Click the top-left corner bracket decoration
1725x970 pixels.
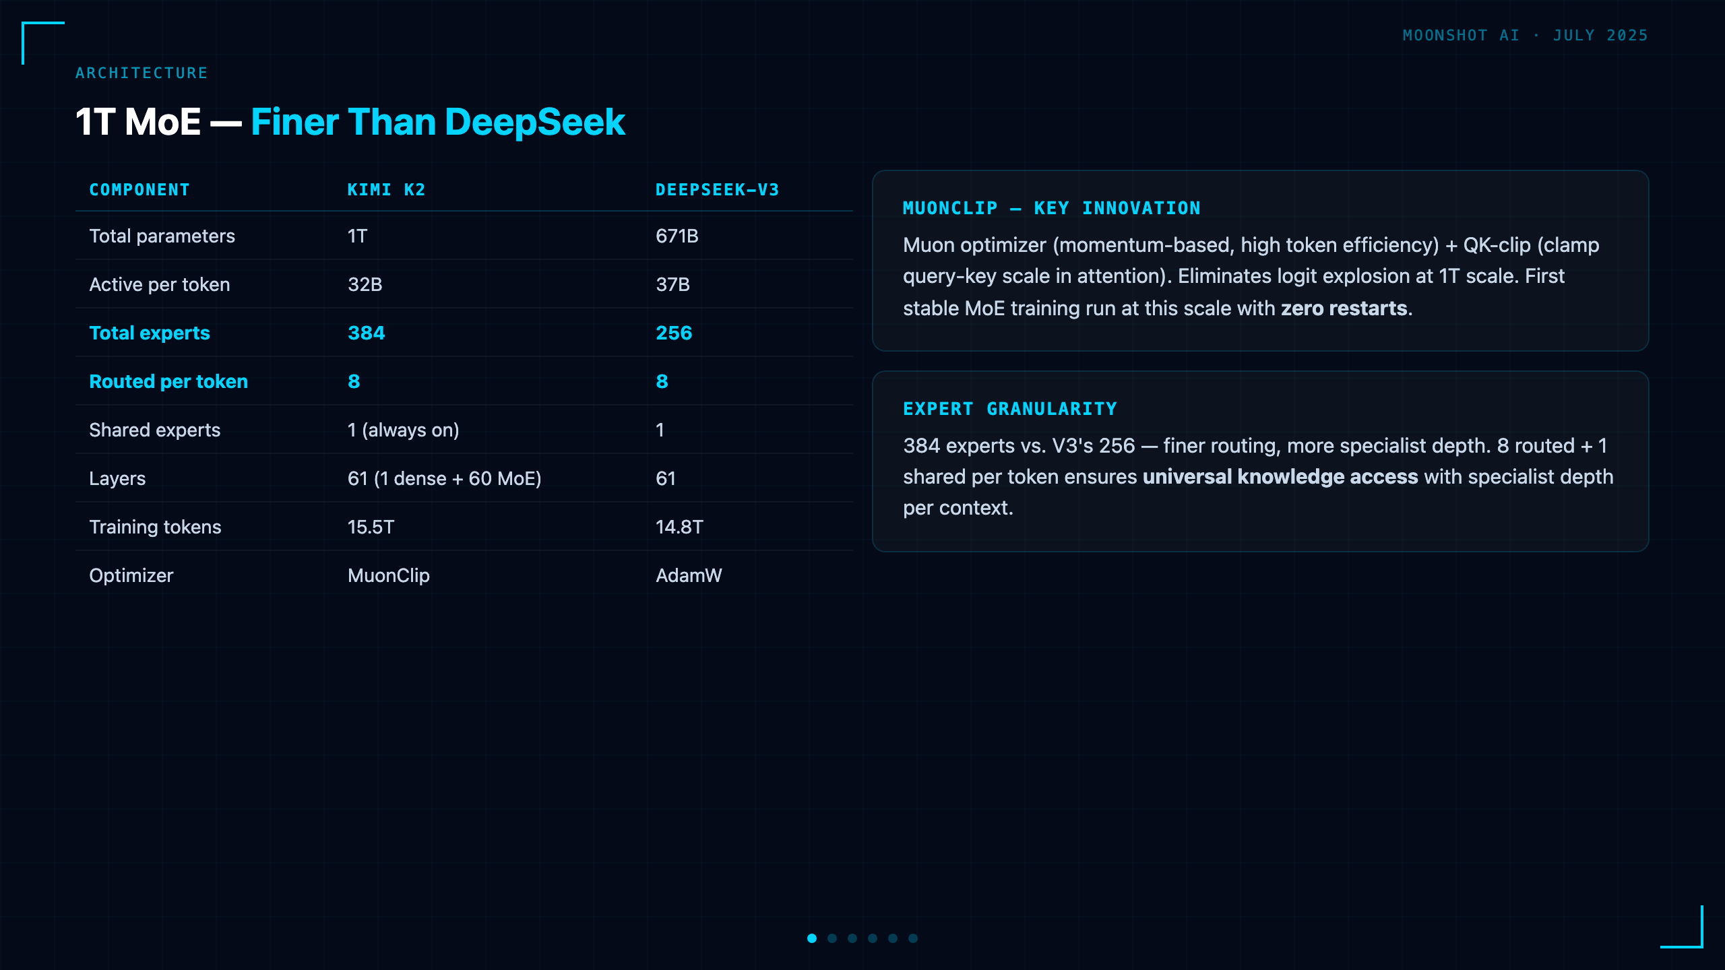43,43
